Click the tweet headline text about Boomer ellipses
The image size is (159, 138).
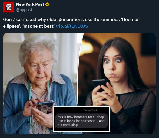(71, 23)
